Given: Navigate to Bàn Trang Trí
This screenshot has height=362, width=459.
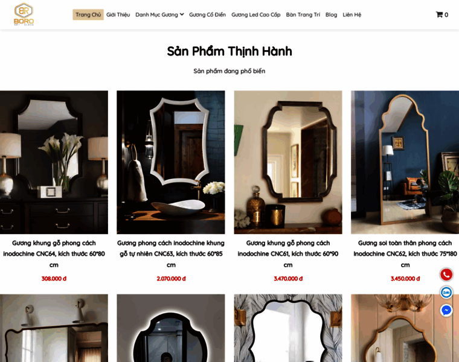Looking at the screenshot, I should (303, 14).
